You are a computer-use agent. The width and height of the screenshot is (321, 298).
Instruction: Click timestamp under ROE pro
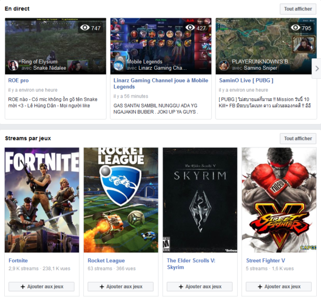[x=33, y=90]
